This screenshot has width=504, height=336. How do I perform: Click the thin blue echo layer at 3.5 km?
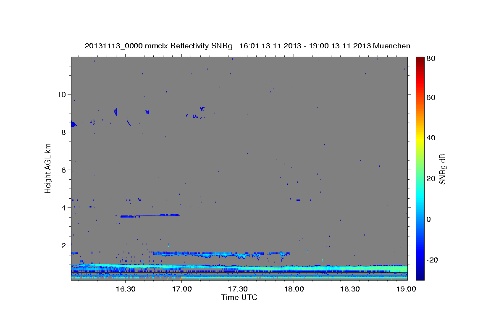[x=150, y=216]
